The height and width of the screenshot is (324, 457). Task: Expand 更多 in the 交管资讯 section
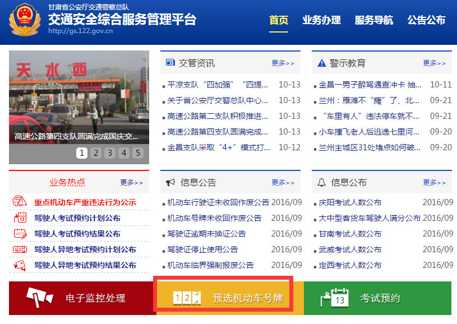(283, 63)
